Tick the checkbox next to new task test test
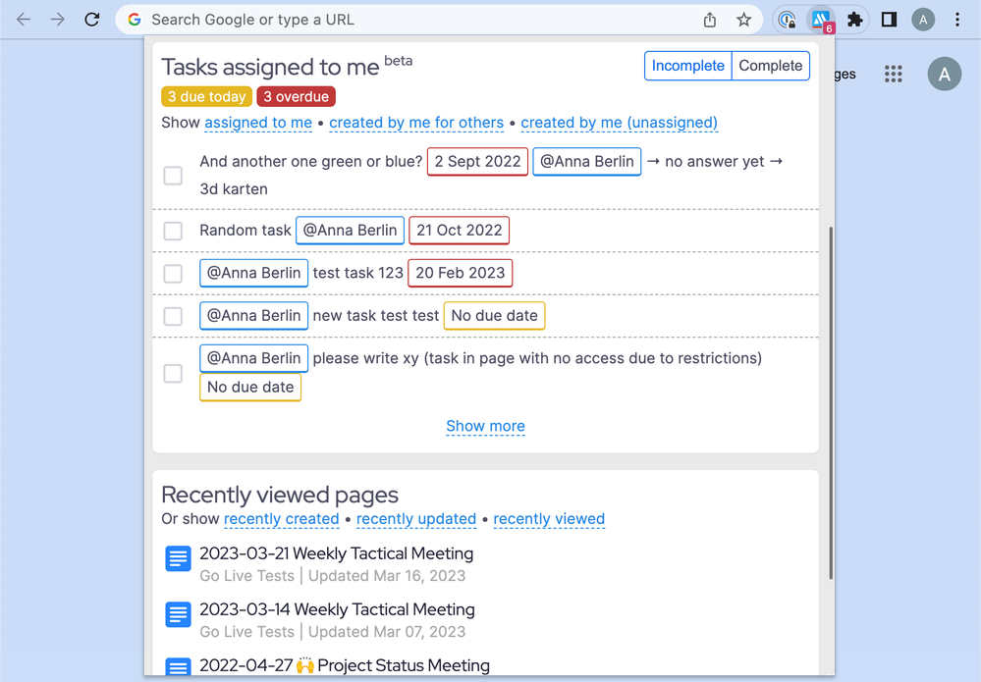Screen dimensions: 981x682 (173, 315)
